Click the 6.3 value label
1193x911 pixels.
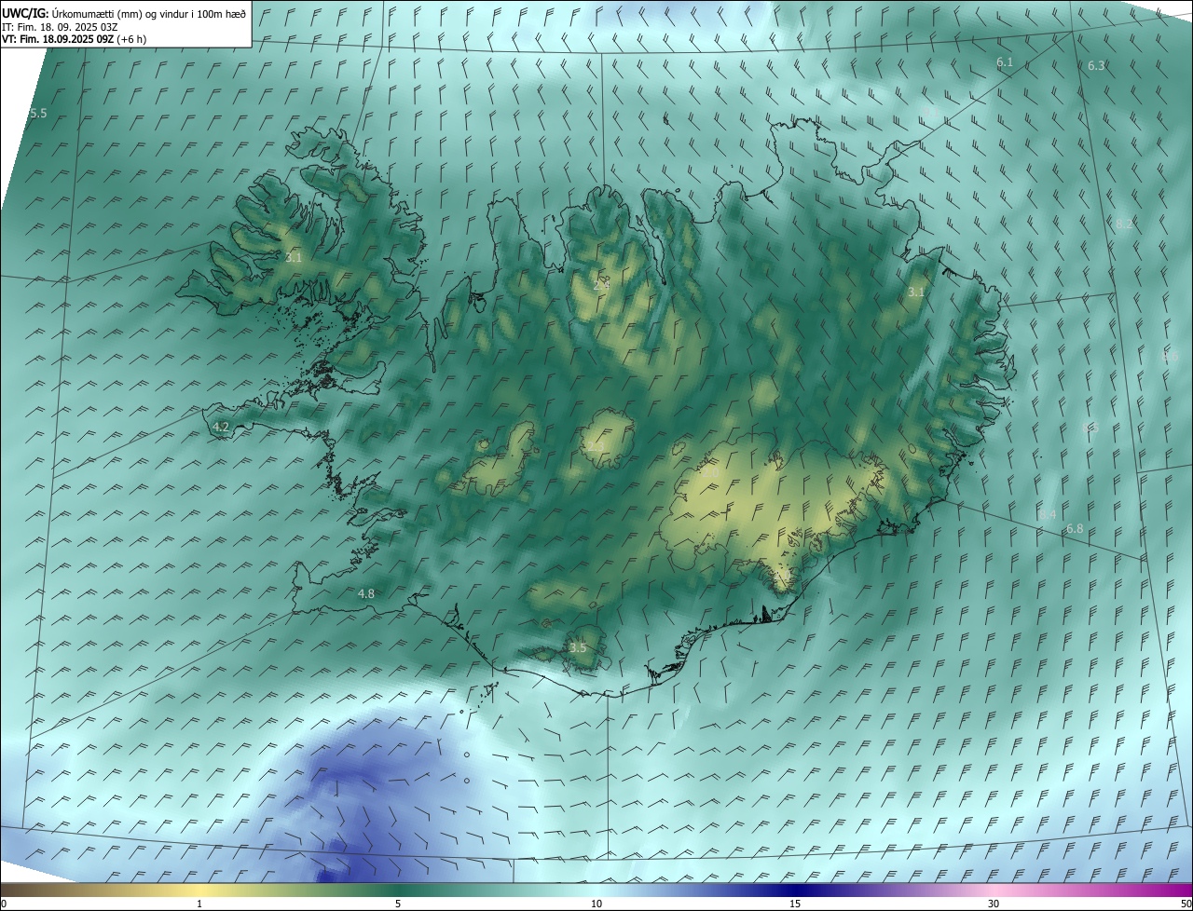tap(1096, 66)
